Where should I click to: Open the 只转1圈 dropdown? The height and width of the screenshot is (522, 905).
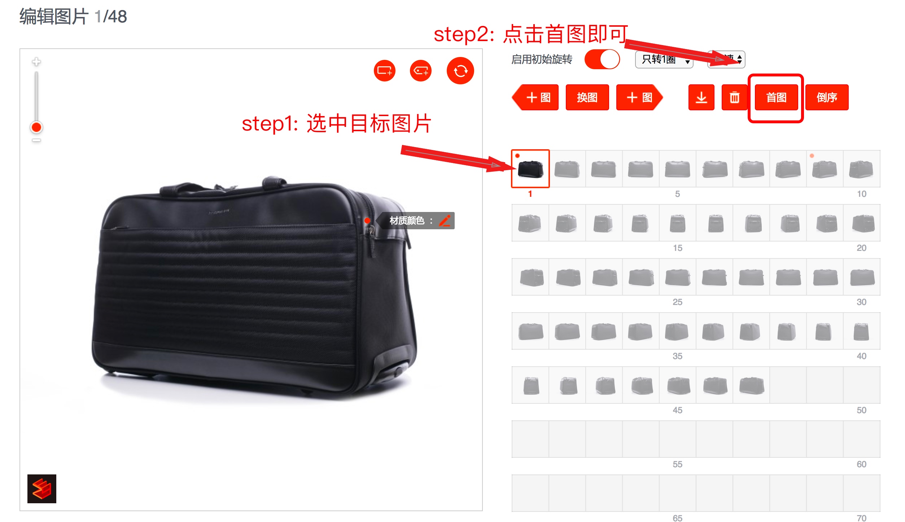point(664,59)
